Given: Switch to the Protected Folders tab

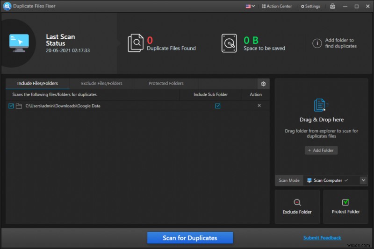Looking at the screenshot, I should [166, 84].
